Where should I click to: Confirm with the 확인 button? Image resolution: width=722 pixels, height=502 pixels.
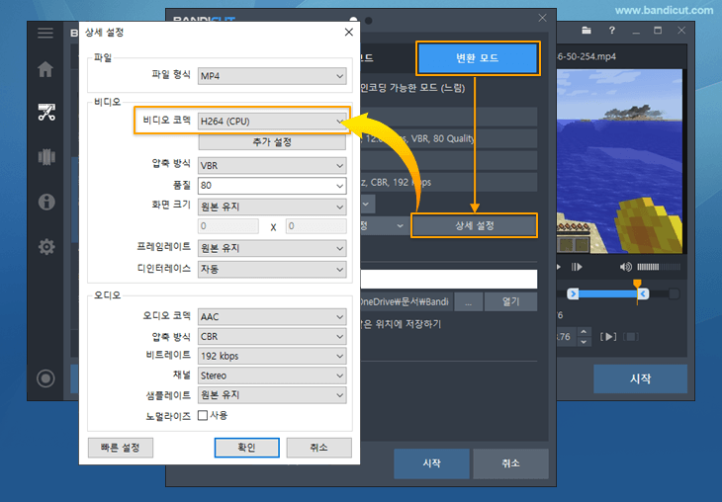[247, 448]
